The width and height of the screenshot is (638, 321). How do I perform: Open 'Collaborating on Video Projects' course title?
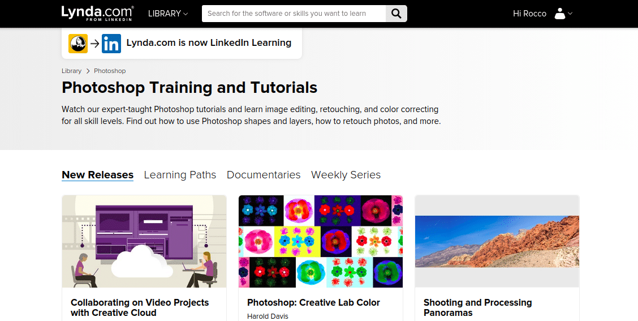[140, 307]
